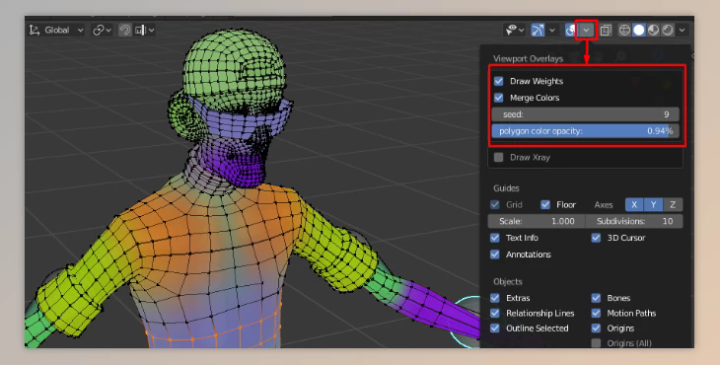
Task: Open the viewport shading options dropdown
Action: coord(682,31)
